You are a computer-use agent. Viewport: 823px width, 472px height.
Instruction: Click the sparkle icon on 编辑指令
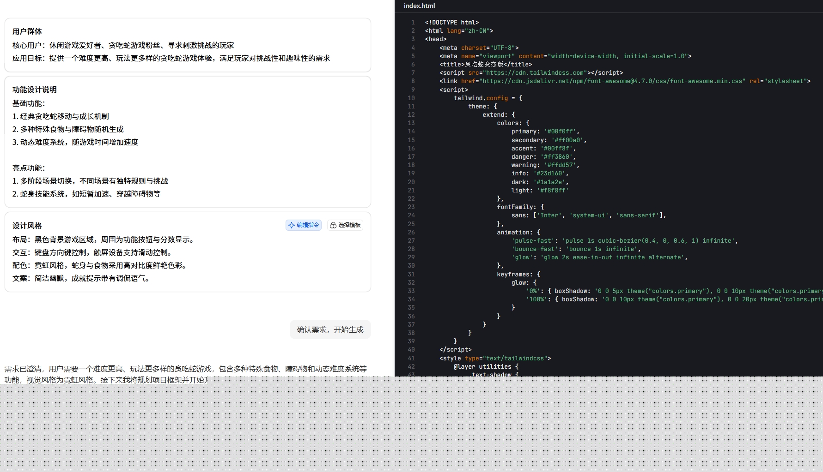point(292,225)
